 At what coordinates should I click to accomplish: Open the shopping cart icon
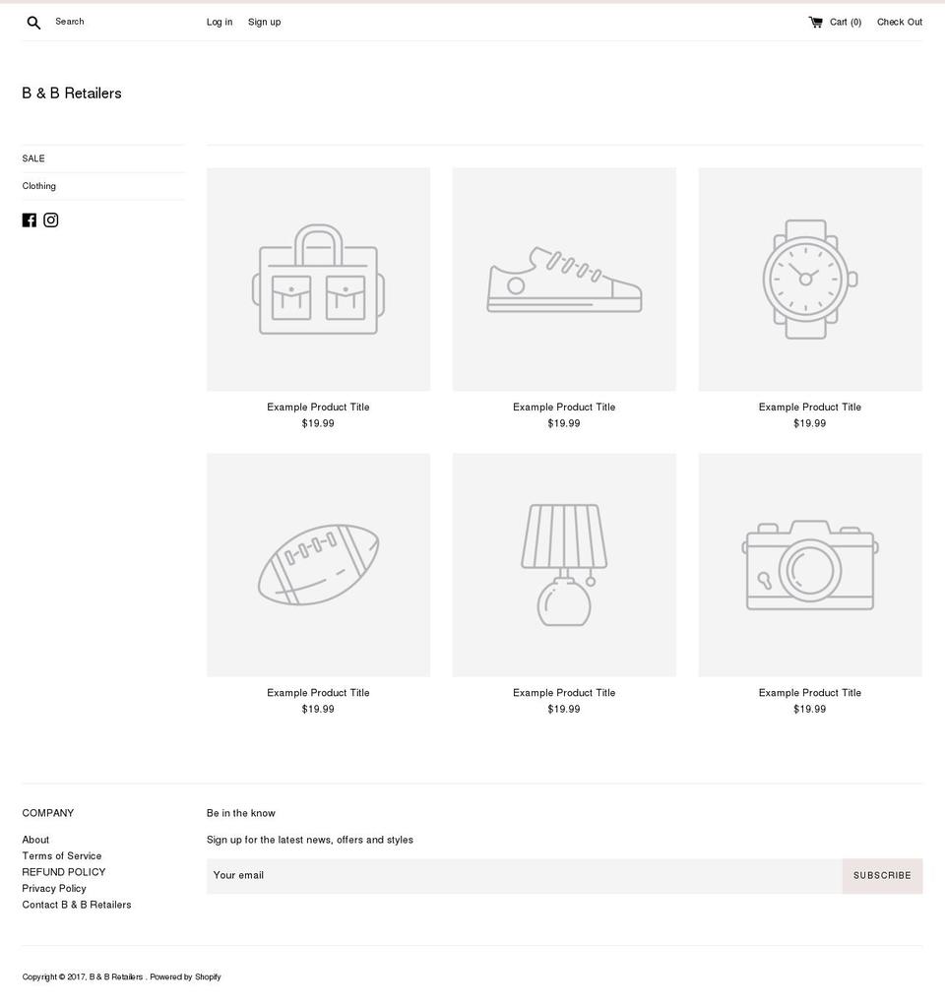click(x=814, y=21)
